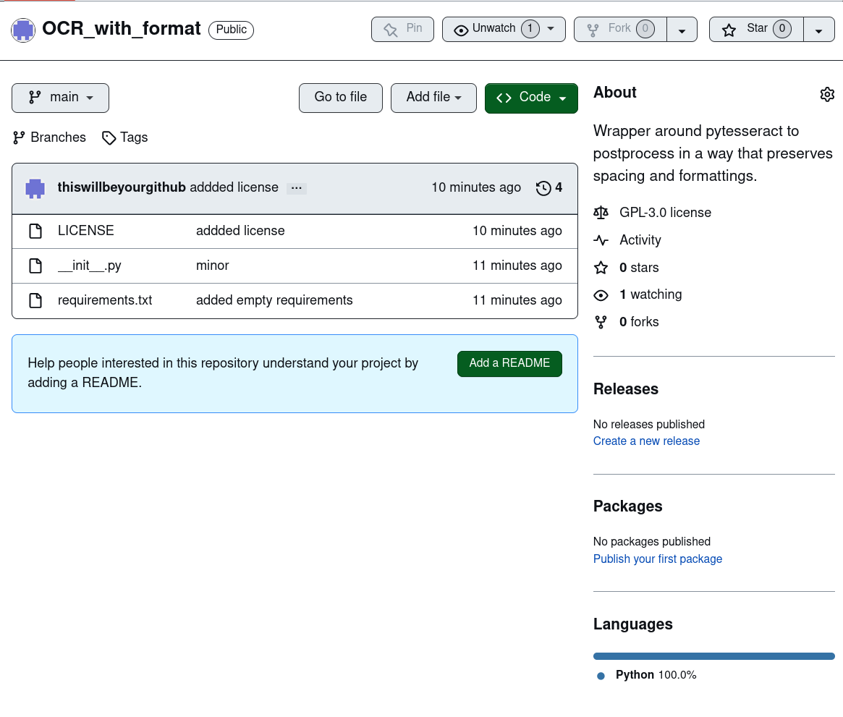843x717 pixels.
Task: Open the green Code dropdown
Action: 531,98
